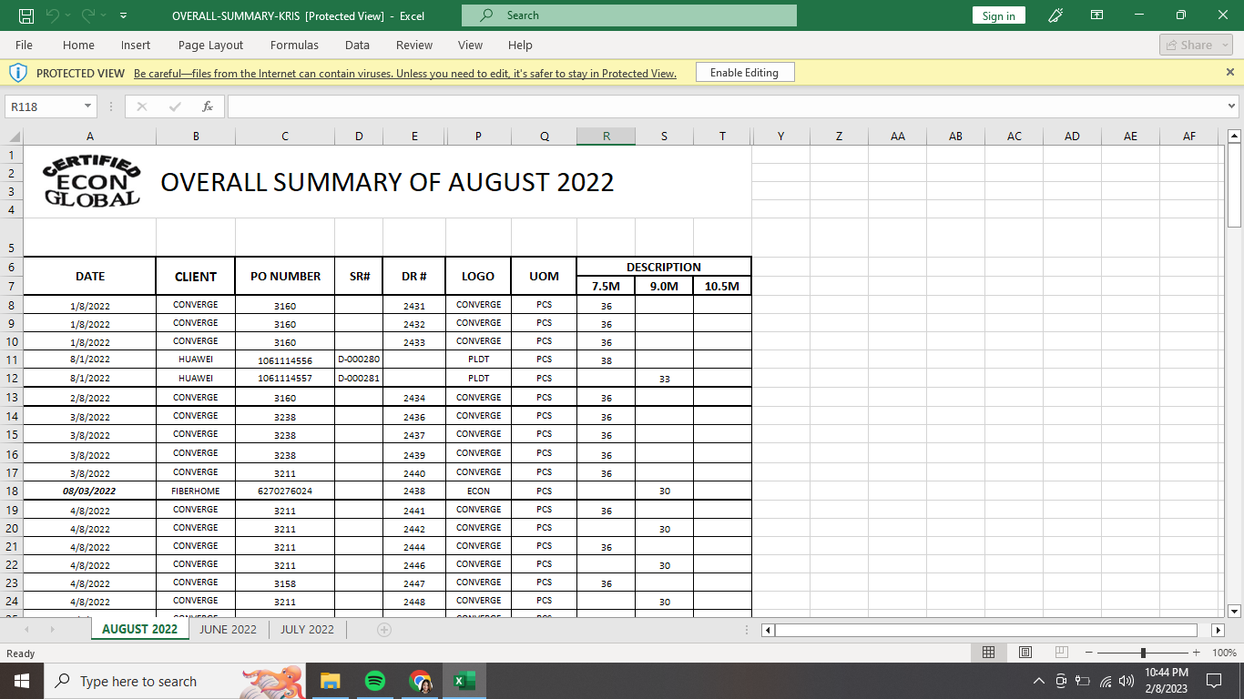The height and width of the screenshot is (699, 1244).
Task: Select row 18 header
Action: point(12,491)
